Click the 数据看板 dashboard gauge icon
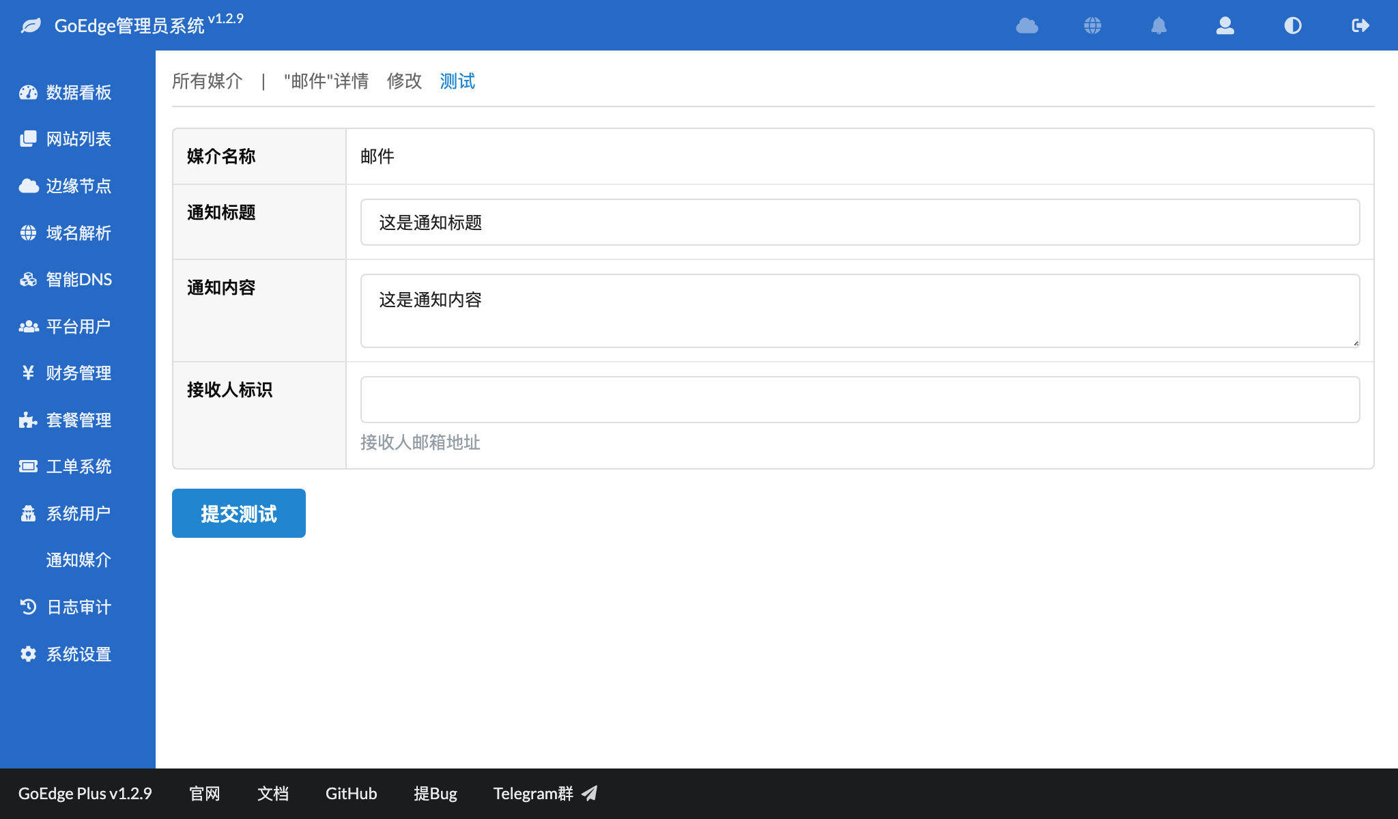 coord(28,92)
